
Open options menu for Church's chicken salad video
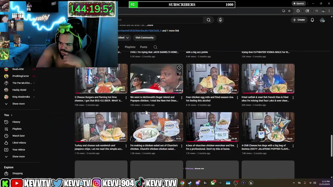182,146
